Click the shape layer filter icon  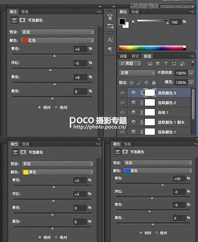[x=174, y=63]
